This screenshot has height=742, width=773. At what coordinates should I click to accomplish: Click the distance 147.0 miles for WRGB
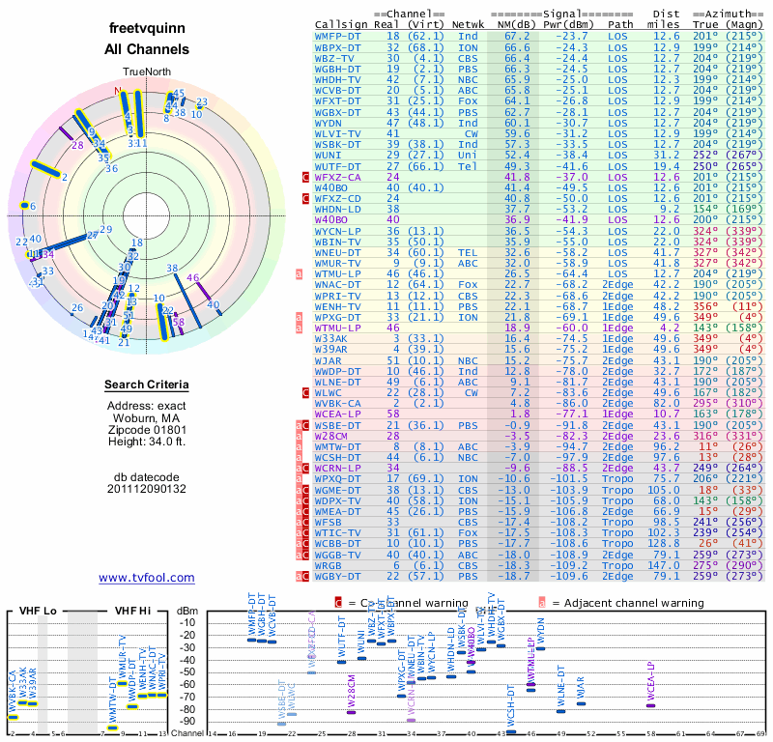[x=664, y=565]
